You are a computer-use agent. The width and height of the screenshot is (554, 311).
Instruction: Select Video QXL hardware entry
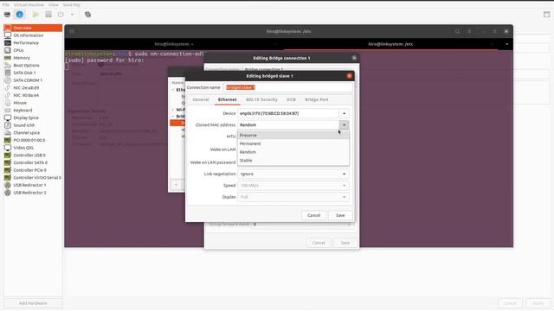[x=33, y=148]
